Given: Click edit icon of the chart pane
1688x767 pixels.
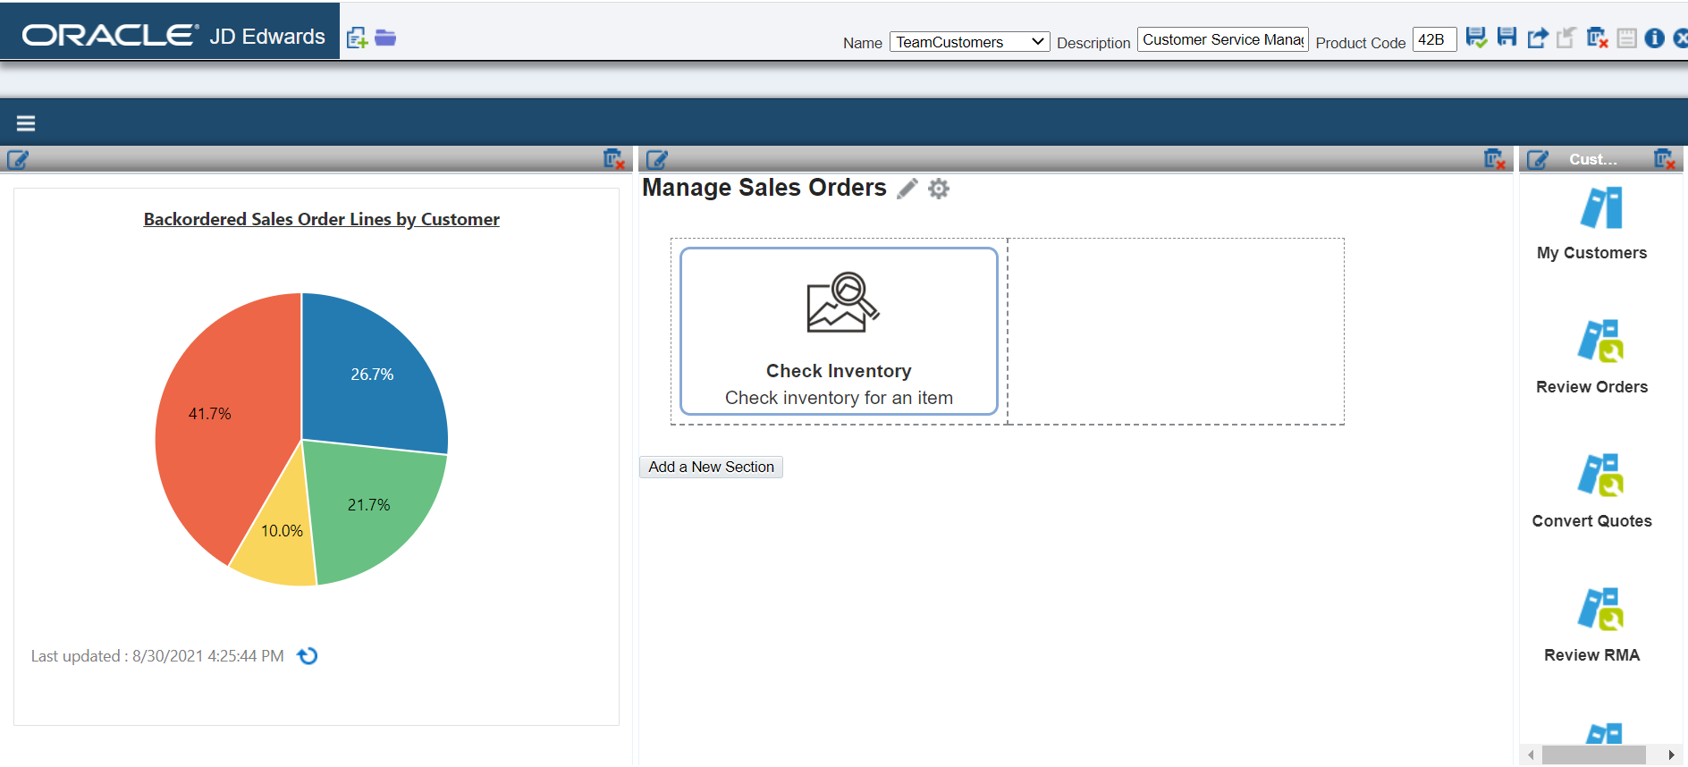Looking at the screenshot, I should [x=18, y=160].
